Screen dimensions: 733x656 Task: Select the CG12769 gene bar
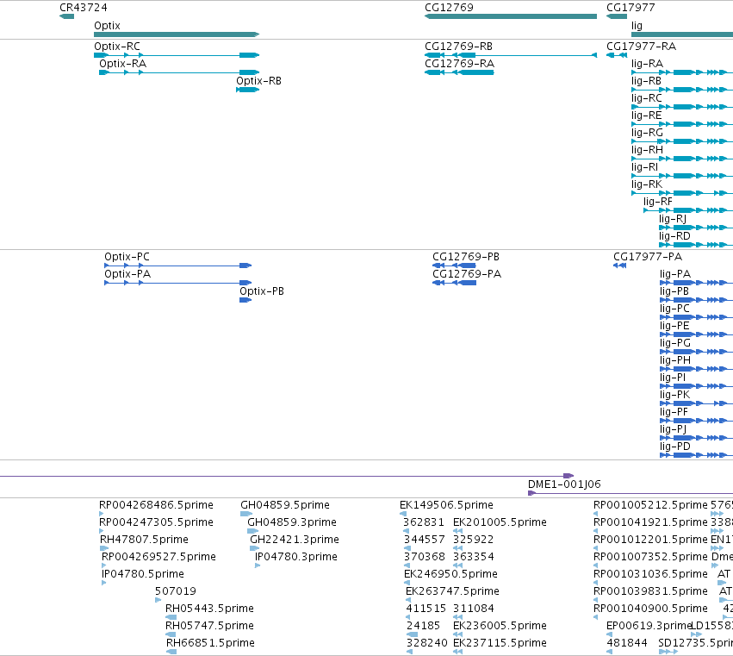click(x=511, y=16)
